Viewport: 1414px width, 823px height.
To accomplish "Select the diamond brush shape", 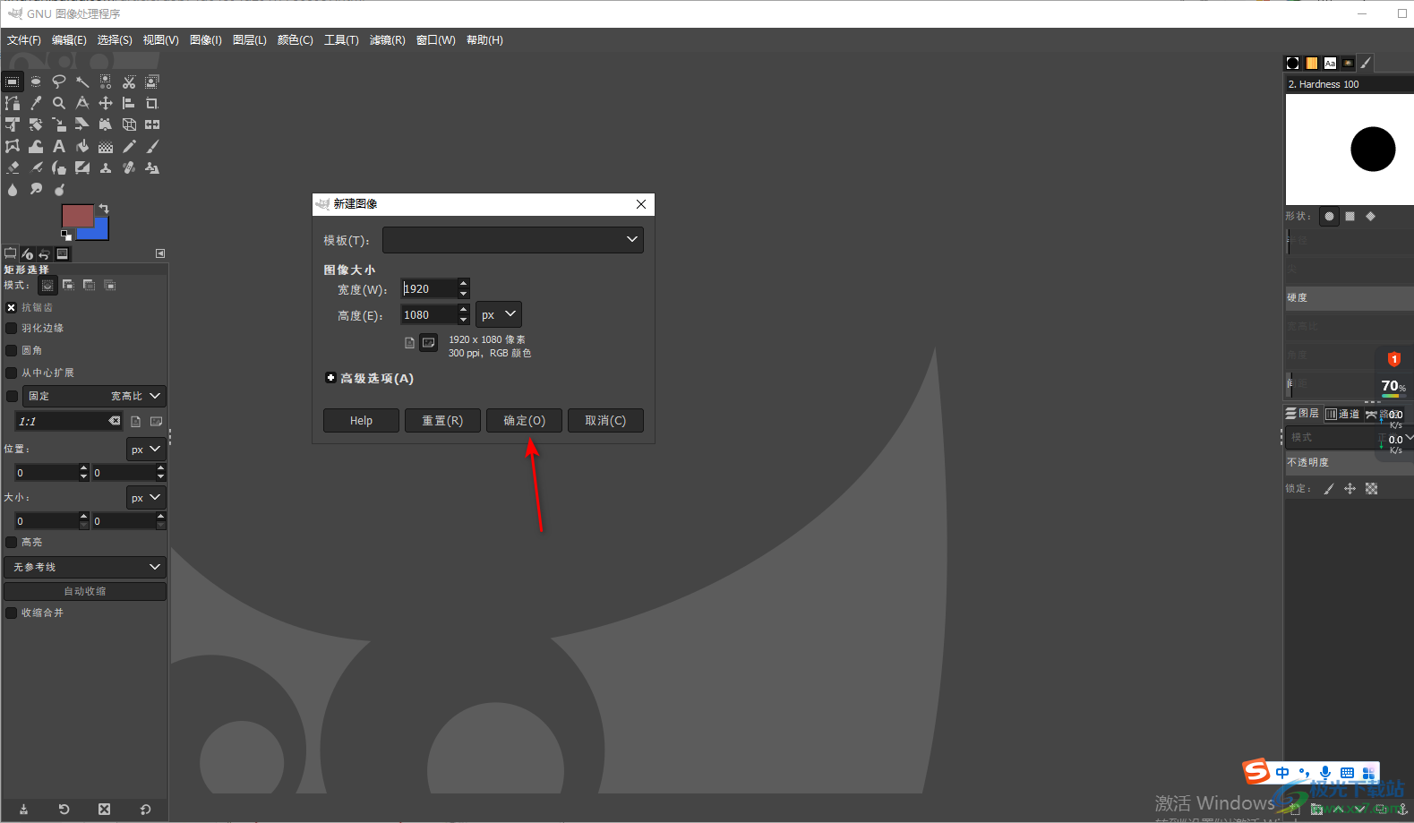I will point(1370,216).
